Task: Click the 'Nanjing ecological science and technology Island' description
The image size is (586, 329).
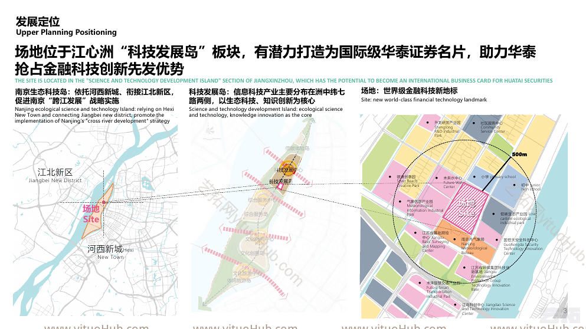Action: pos(94,115)
